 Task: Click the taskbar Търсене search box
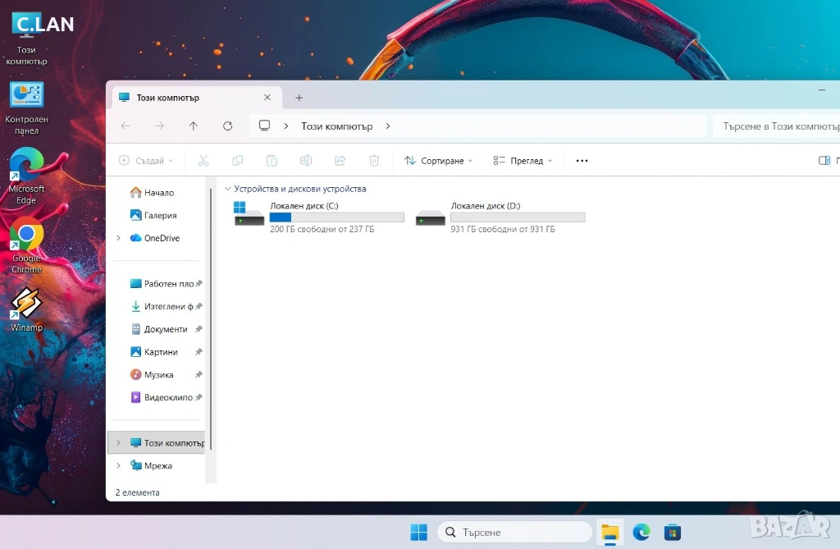(x=514, y=533)
